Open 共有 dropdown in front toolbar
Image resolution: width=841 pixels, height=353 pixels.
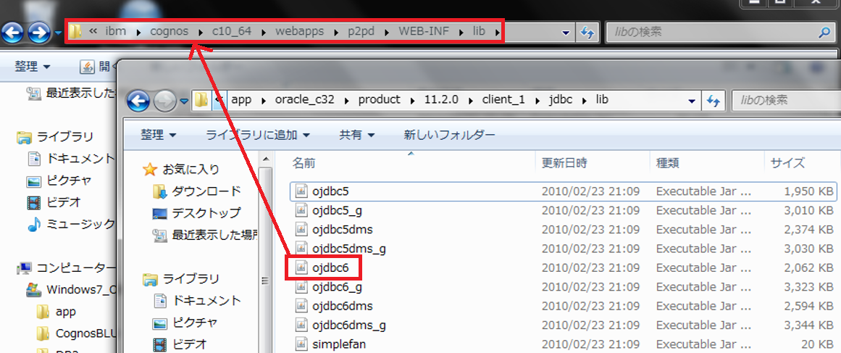pos(356,135)
